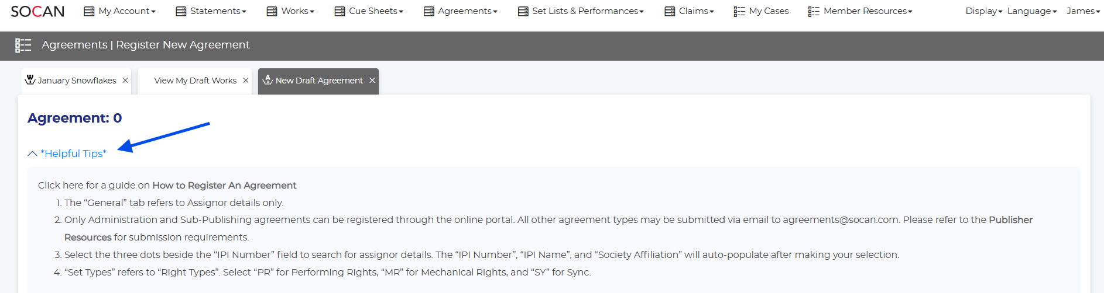Viewport: 1104px width, 293px height.
Task: Open the Works dropdown menu
Action: click(297, 11)
